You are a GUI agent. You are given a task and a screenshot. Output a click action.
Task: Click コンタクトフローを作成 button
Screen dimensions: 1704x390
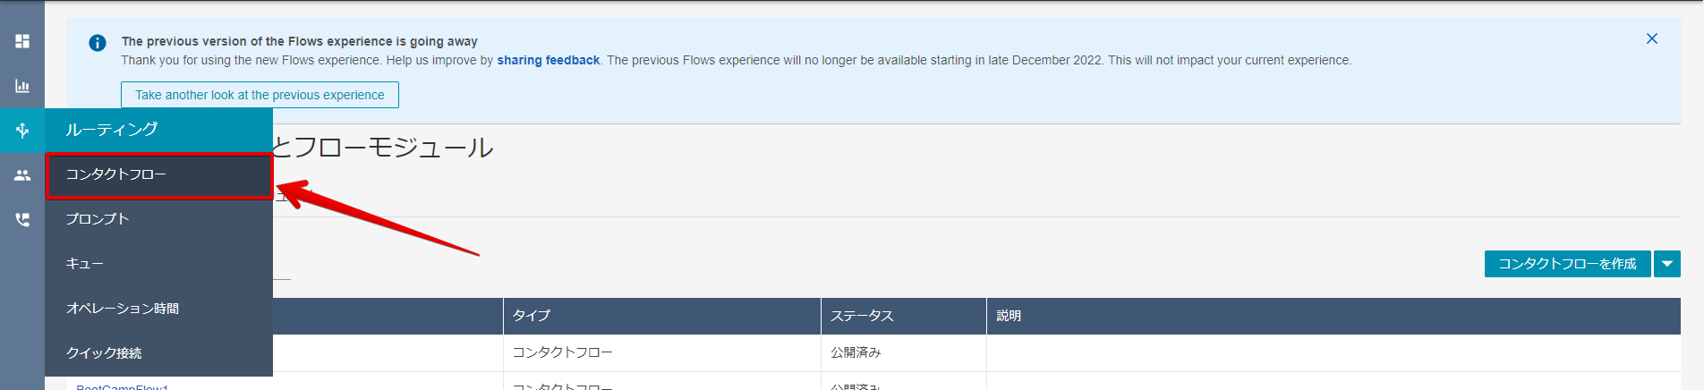coord(1567,264)
